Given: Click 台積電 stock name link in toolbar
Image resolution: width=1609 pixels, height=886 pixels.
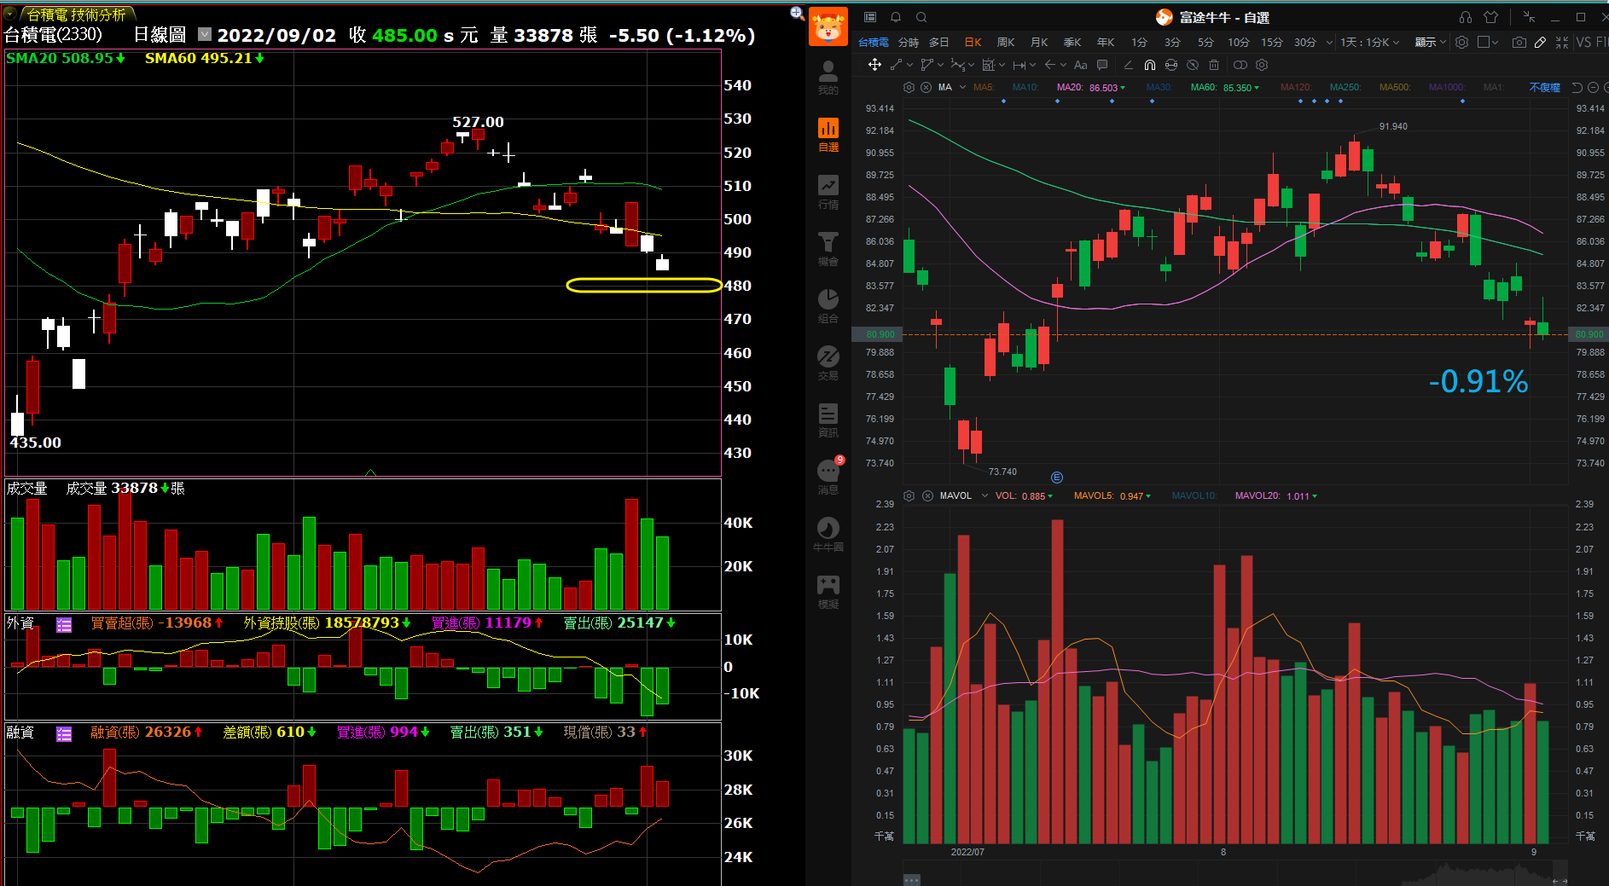Looking at the screenshot, I should pyautogui.click(x=874, y=42).
